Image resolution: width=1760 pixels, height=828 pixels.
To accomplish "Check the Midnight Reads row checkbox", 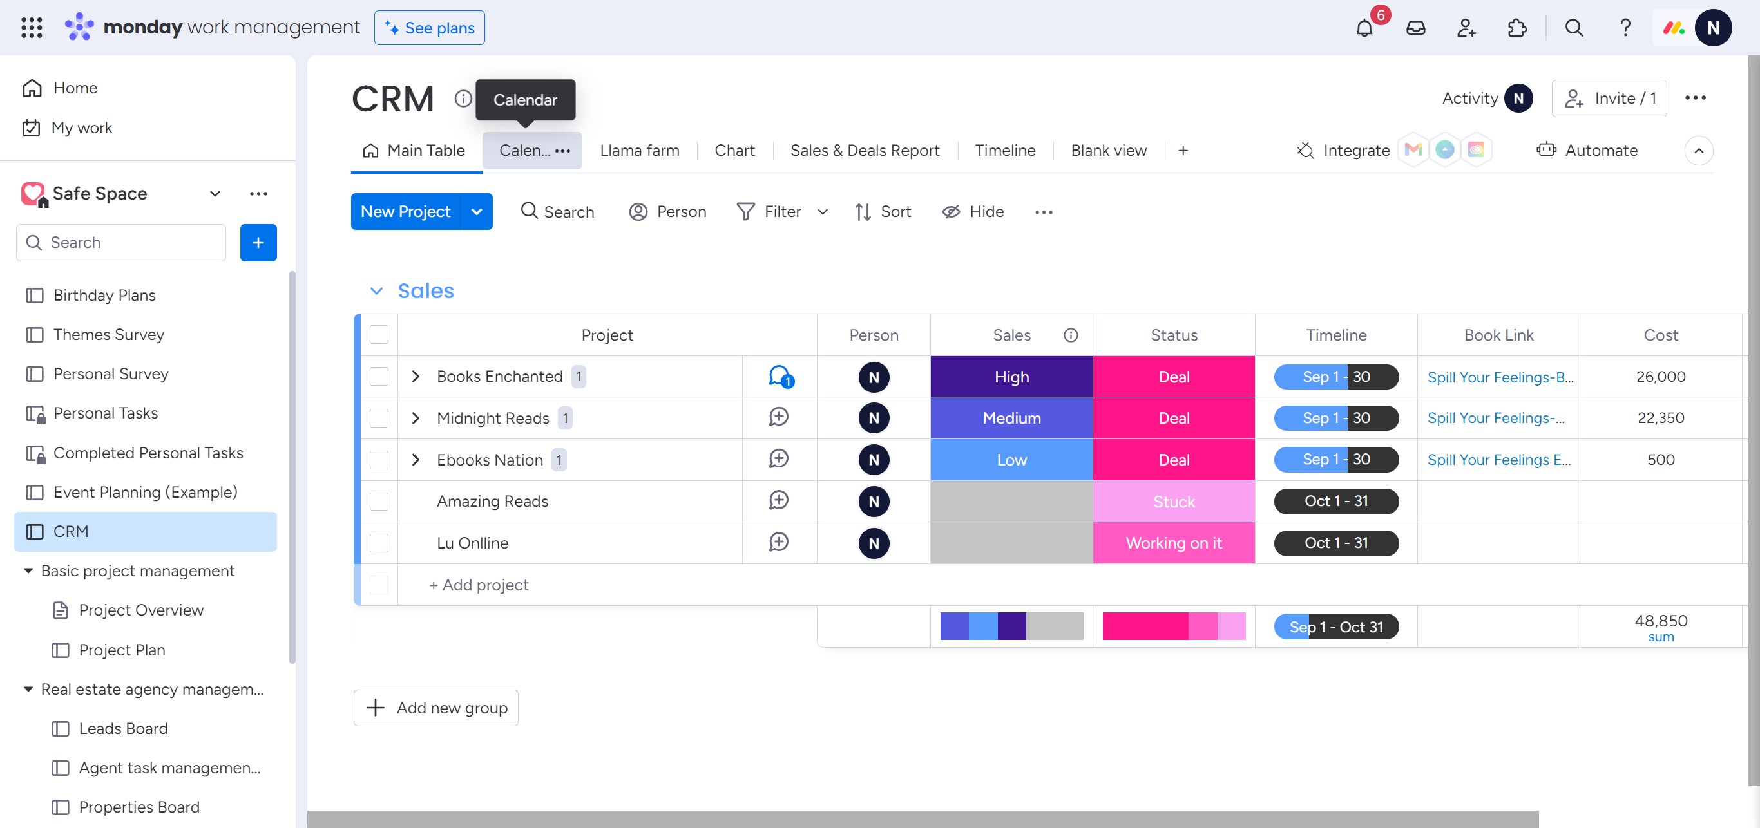I will pyautogui.click(x=379, y=418).
